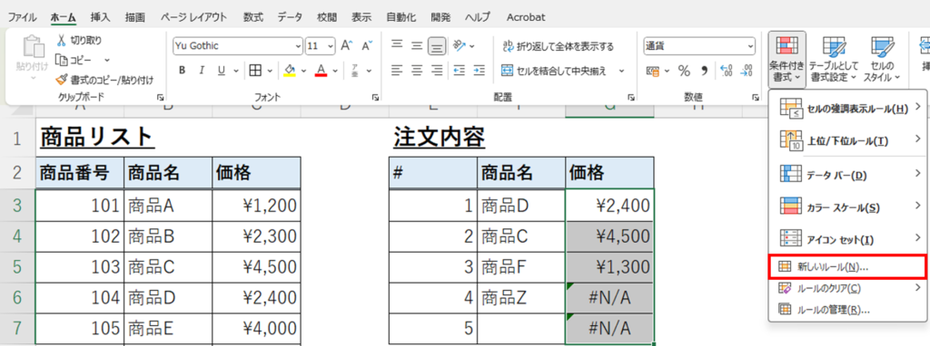Select the ¥4,500 cell in 注文内容 table

tap(610, 236)
